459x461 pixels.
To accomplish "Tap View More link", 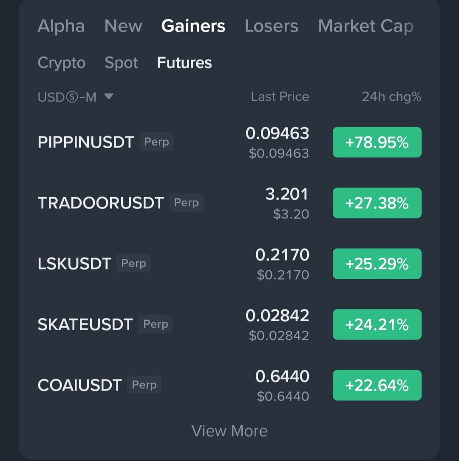I will pos(229,431).
